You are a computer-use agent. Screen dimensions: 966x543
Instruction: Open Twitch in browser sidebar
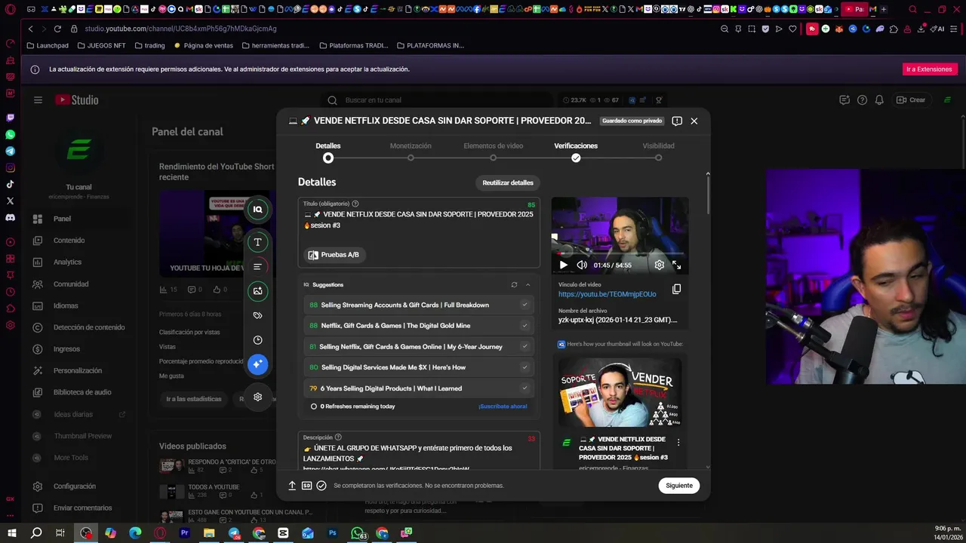point(10,118)
